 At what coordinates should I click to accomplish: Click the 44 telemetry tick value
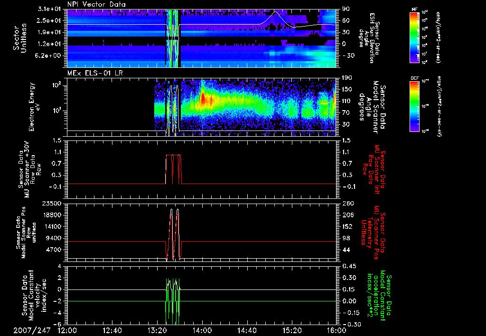point(346,250)
